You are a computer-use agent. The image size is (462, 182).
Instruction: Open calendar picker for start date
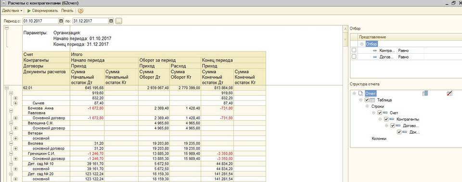pyautogui.click(x=61, y=21)
